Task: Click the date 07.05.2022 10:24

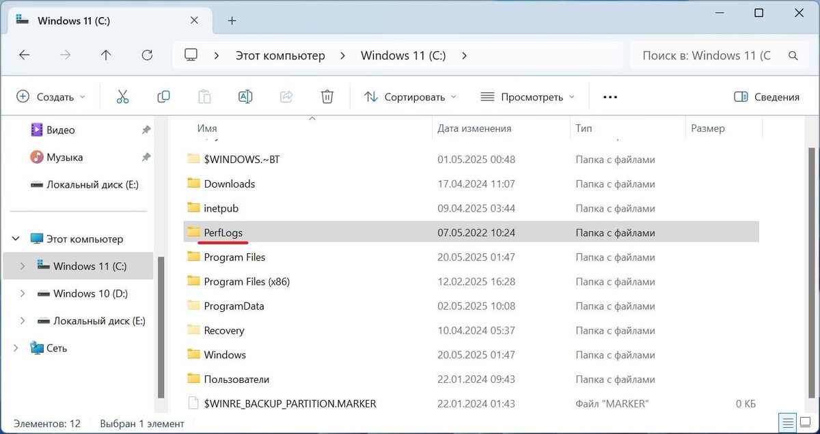Action: [x=476, y=233]
